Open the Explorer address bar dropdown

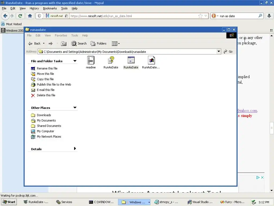coord(219,51)
